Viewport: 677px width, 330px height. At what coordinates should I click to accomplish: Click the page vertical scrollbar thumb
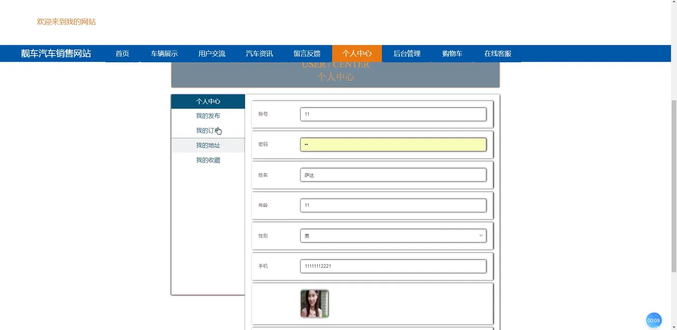[x=674, y=187]
